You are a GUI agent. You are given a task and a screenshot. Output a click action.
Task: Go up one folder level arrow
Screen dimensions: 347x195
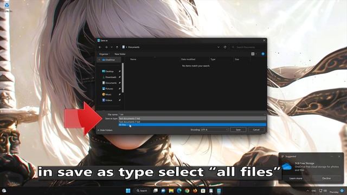[x=117, y=47]
